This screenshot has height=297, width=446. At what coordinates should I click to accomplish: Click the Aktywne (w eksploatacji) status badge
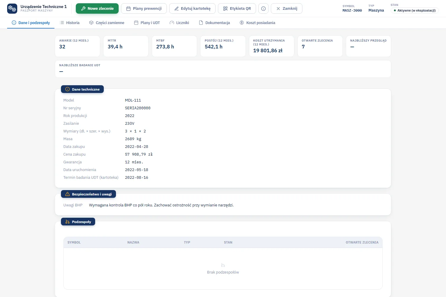(415, 10)
